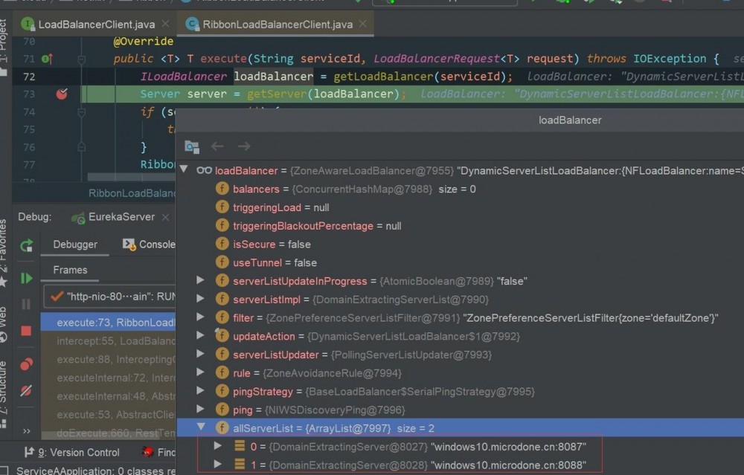Expand pingStrategy field
744x475 pixels.
click(x=201, y=391)
